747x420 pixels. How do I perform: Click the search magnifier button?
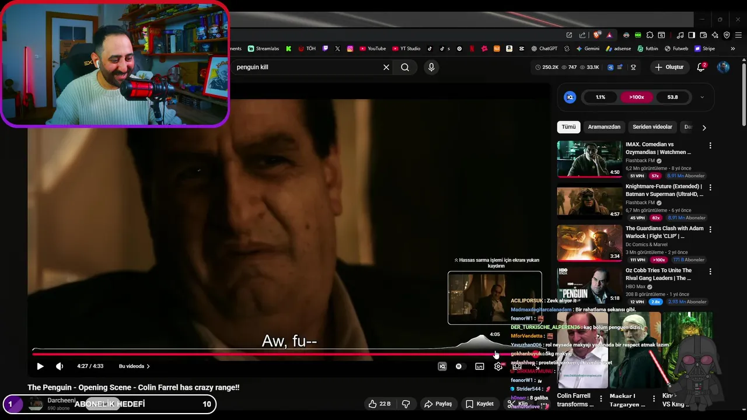pos(405,67)
